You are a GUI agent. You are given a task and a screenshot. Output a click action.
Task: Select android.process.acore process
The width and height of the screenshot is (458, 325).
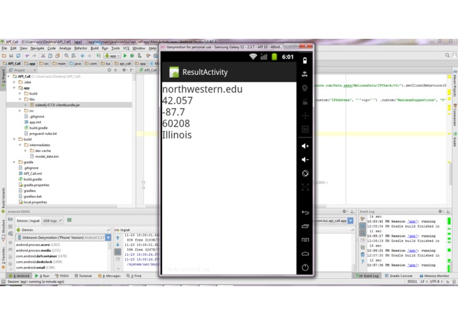[x=38, y=245]
